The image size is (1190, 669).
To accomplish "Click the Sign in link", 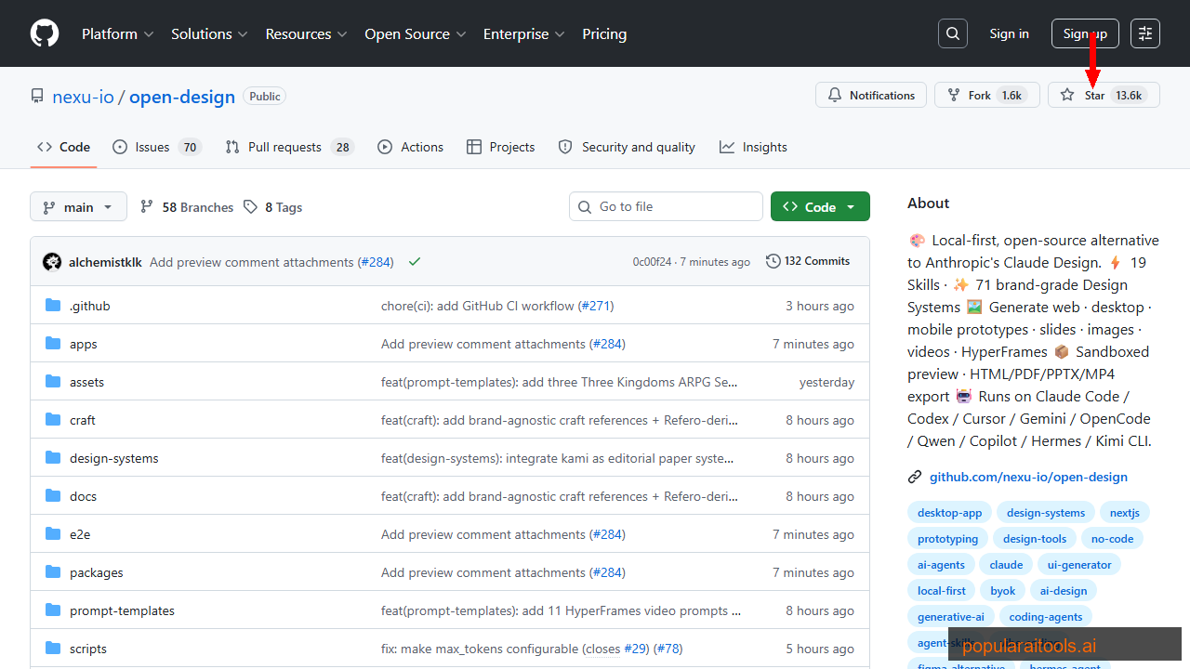I will pyautogui.click(x=1009, y=33).
